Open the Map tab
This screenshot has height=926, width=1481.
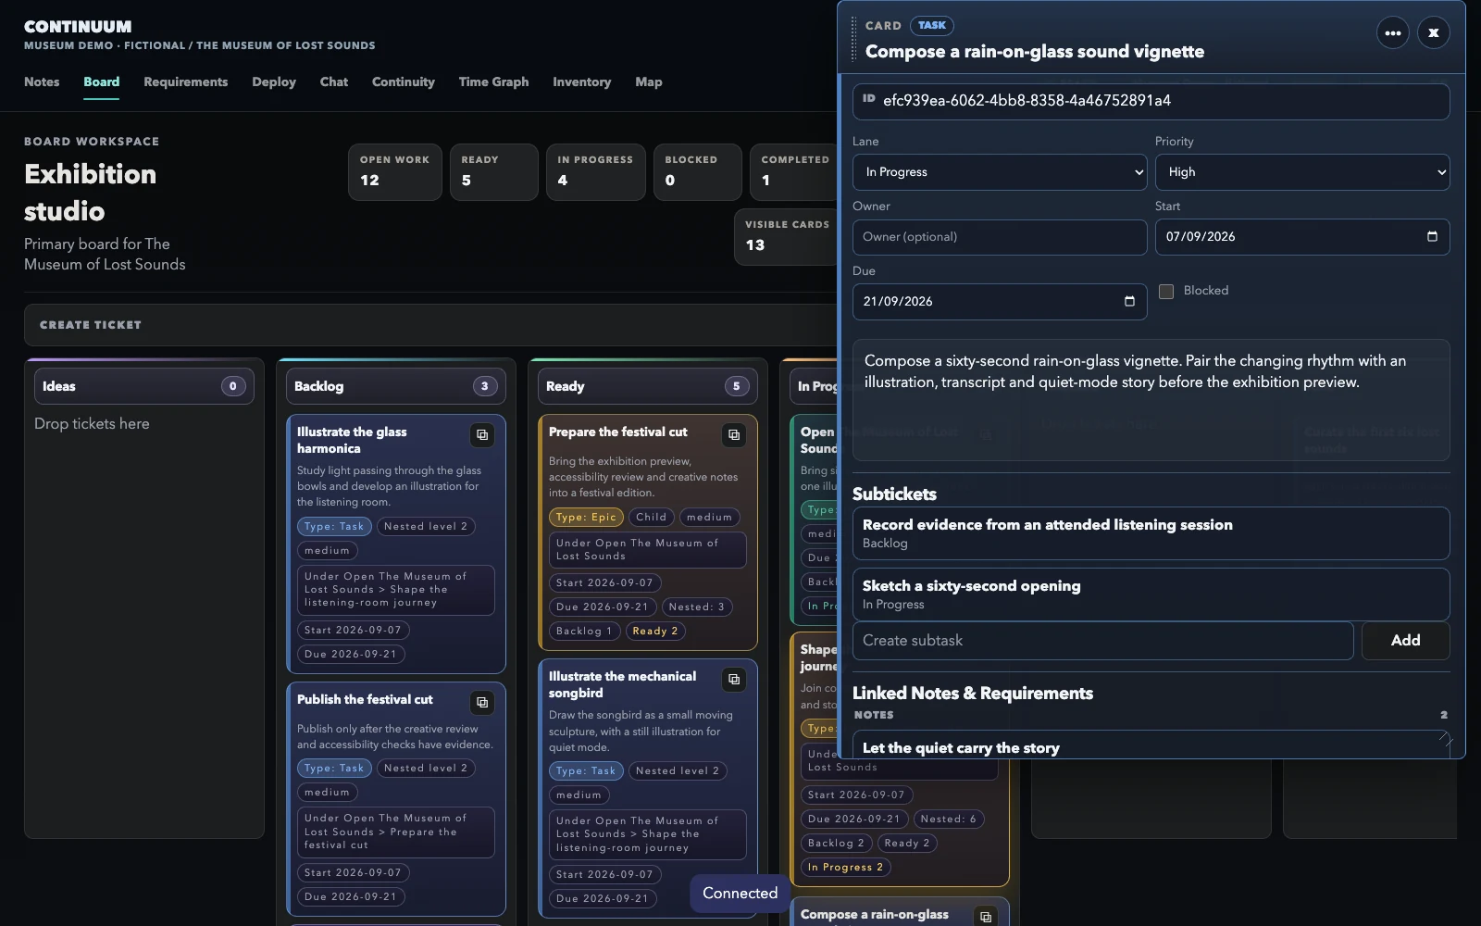(x=649, y=81)
